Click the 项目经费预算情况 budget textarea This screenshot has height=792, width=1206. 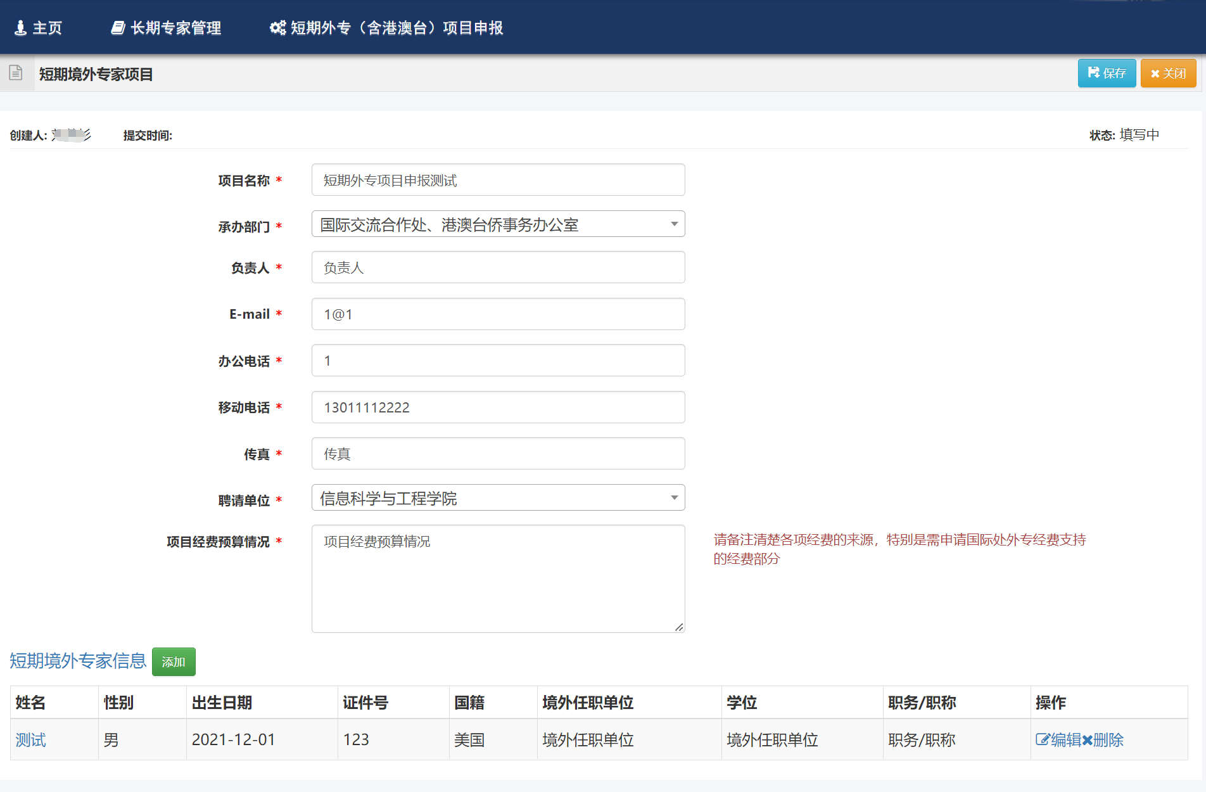pos(498,577)
